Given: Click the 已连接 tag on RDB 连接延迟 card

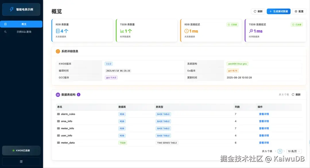Looking at the screenshot, I should click(232, 25).
